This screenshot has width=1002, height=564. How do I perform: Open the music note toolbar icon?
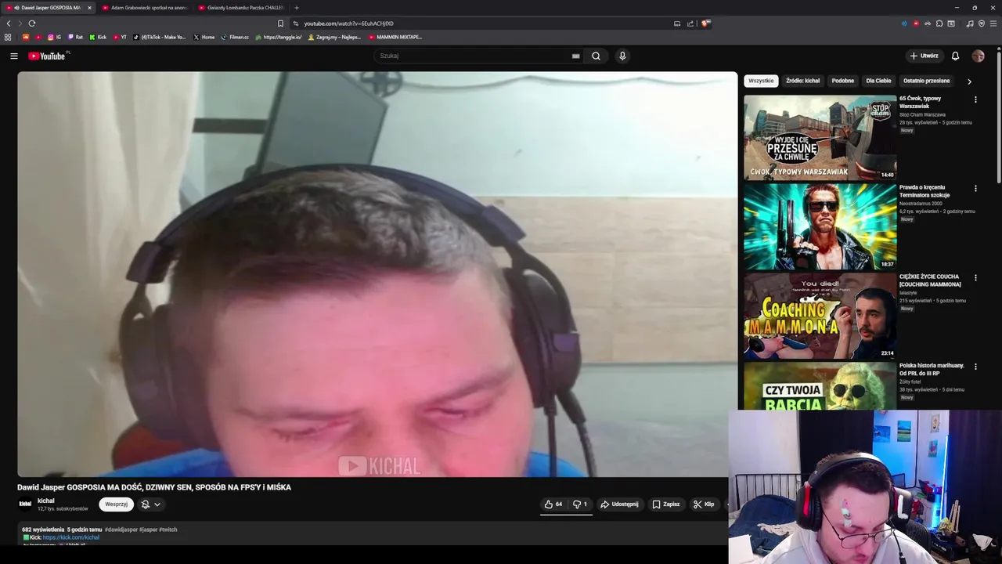pos(970,23)
